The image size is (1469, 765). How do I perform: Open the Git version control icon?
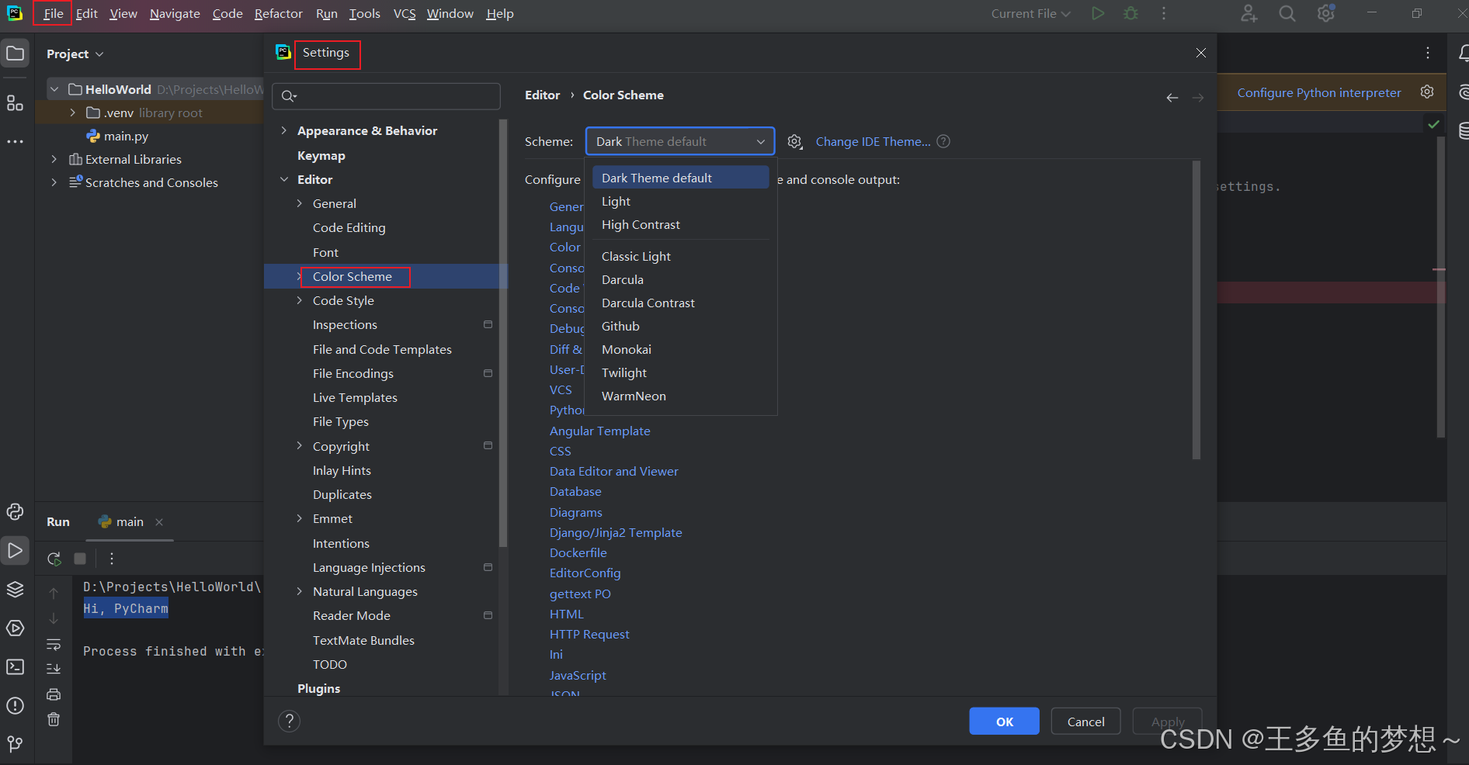point(15,744)
